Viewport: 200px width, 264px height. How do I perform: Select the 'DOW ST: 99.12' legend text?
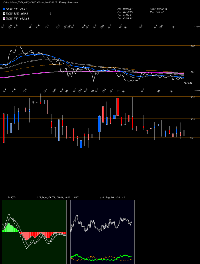(x=16, y=9)
